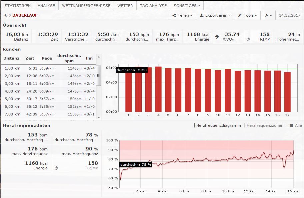
Task: Click the help icon beside TRIMP in Herzfrequenzdaten
Action: pos(56,168)
